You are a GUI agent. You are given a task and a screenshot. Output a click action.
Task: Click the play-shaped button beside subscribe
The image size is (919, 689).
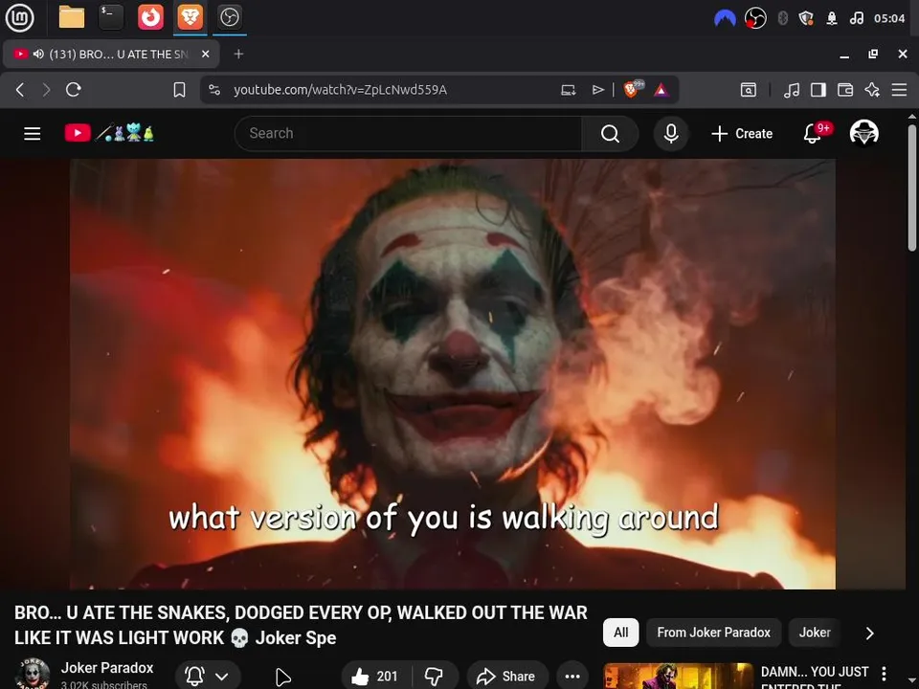[283, 677]
